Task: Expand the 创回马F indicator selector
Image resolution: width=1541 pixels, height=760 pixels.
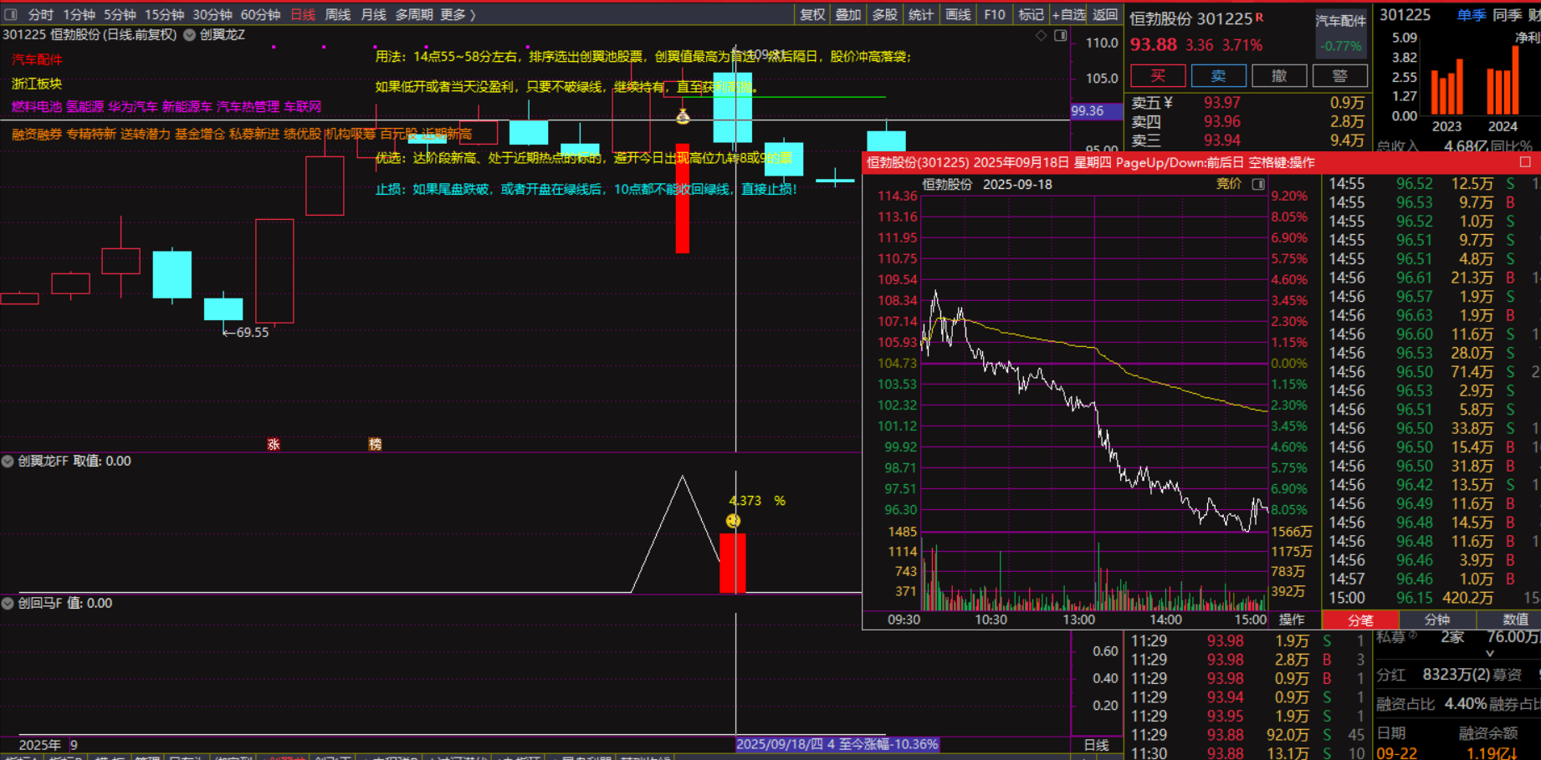Action: click(x=8, y=603)
